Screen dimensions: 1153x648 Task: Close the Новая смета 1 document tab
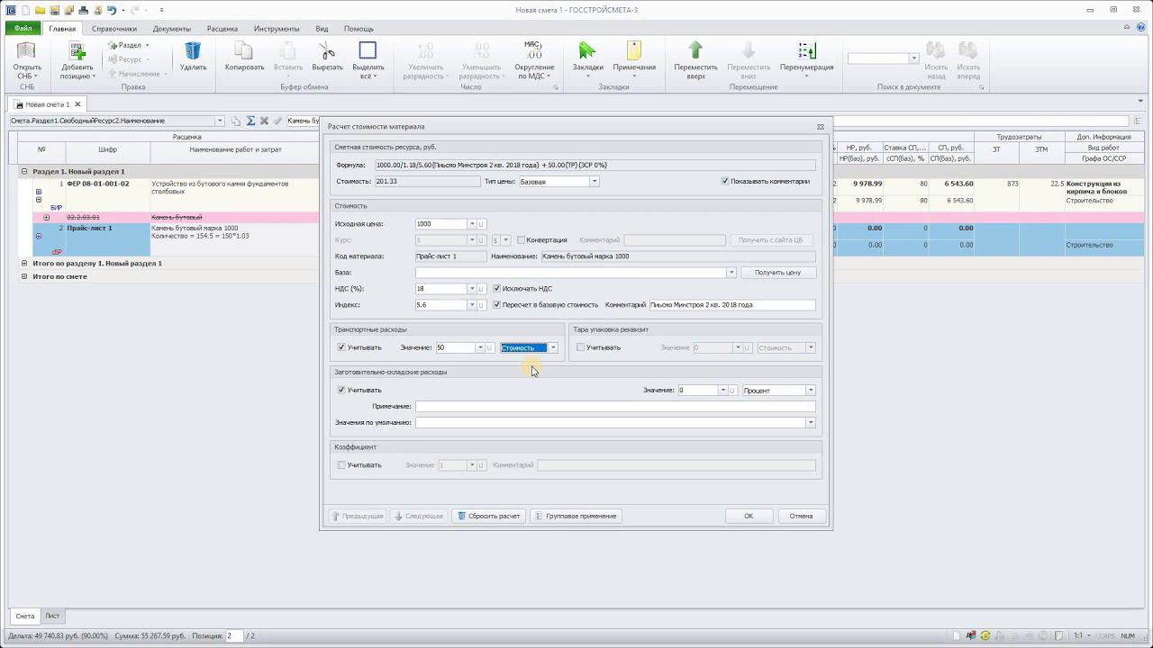coord(77,104)
